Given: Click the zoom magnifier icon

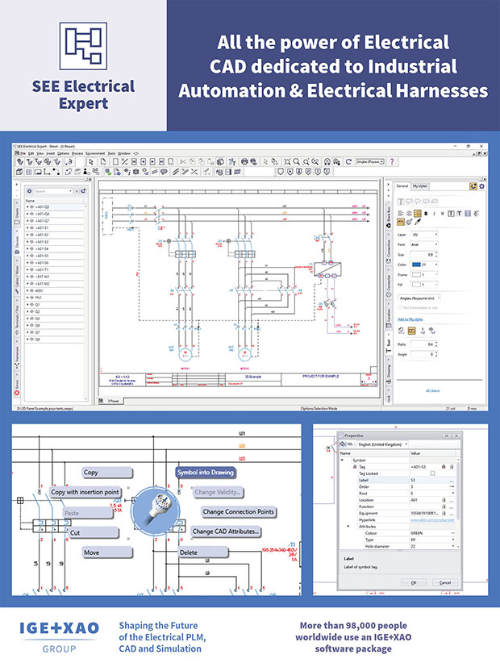Looking at the screenshot, I should 296,162.
